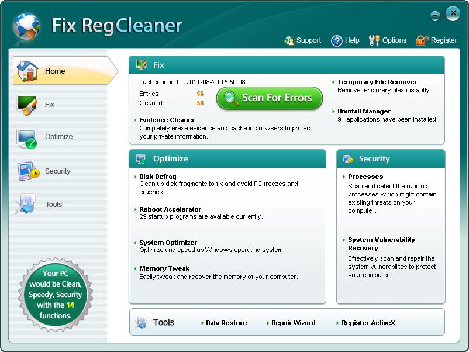Screen dimensions: 469x352
Task: Select the Tools sidebar icon
Action: tap(26, 204)
